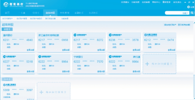
Task: Switch to the 一卡通 tab
Action: coord(22,13)
